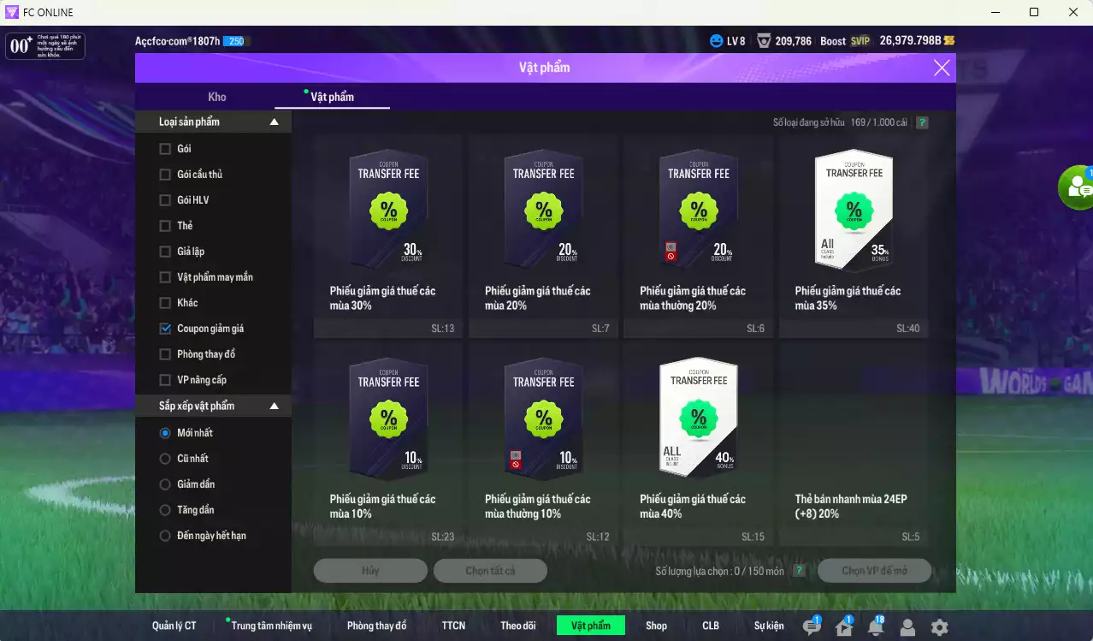This screenshot has width=1093, height=641.
Task: Check the Khác filter checkbox
Action: point(165,303)
